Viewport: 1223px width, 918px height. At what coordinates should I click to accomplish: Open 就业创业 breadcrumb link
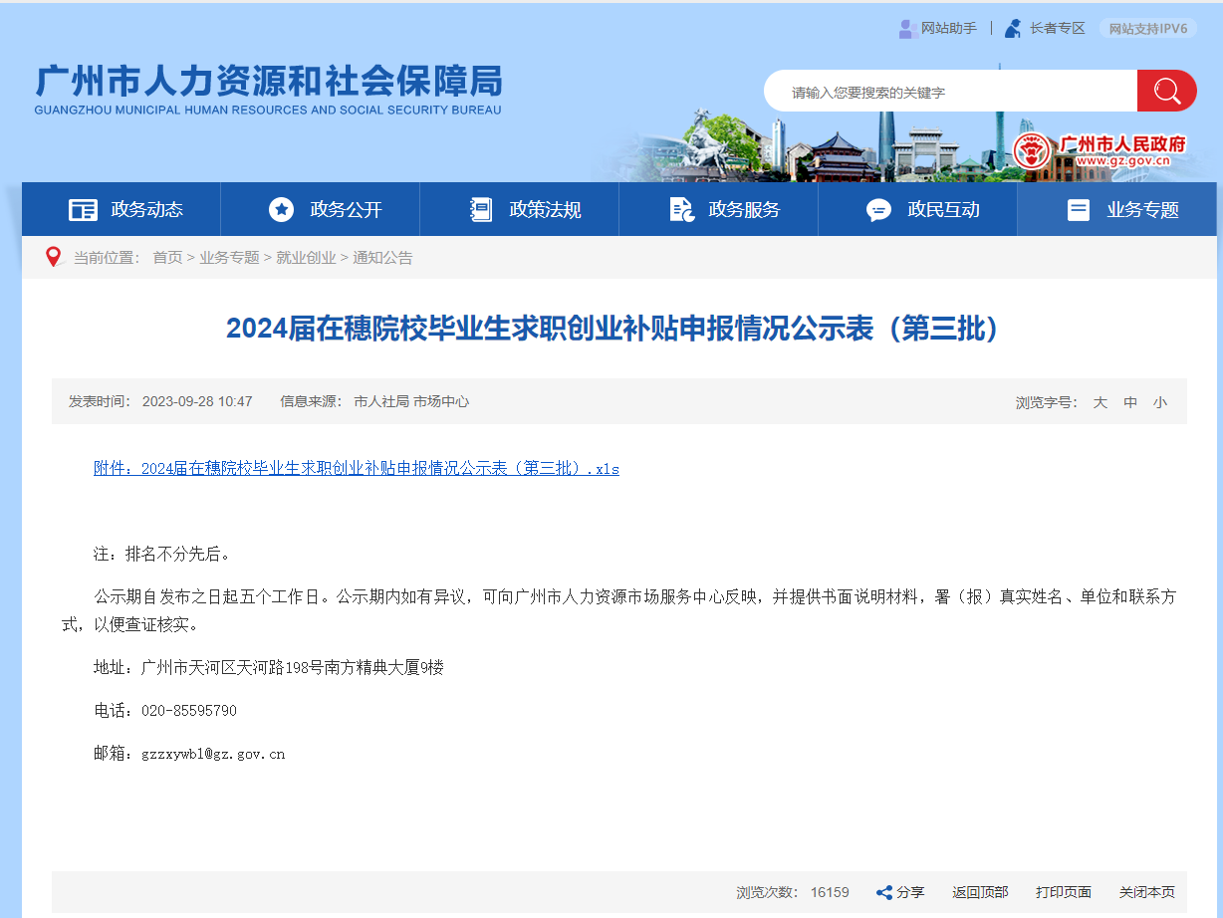[x=306, y=258]
